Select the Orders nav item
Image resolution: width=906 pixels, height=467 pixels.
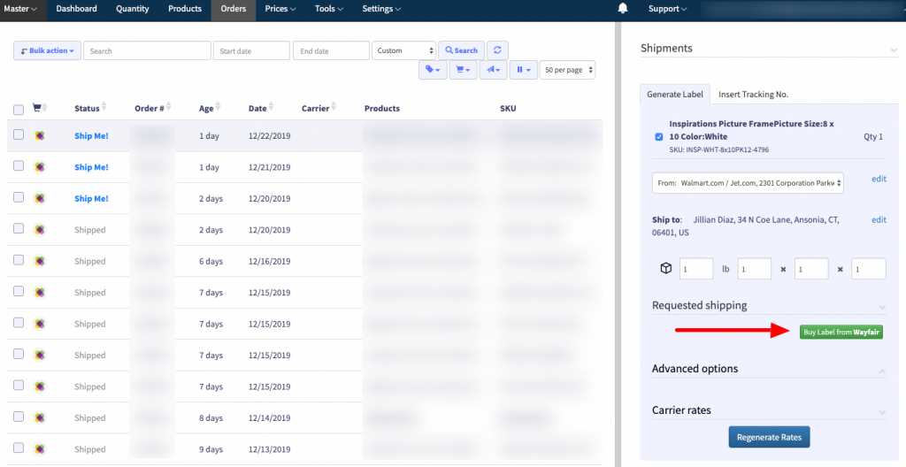coord(234,9)
